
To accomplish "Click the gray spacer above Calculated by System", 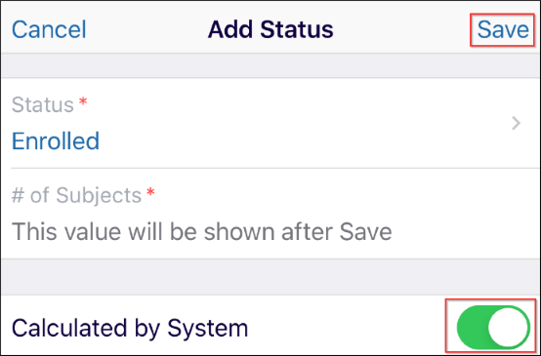I will point(270,277).
